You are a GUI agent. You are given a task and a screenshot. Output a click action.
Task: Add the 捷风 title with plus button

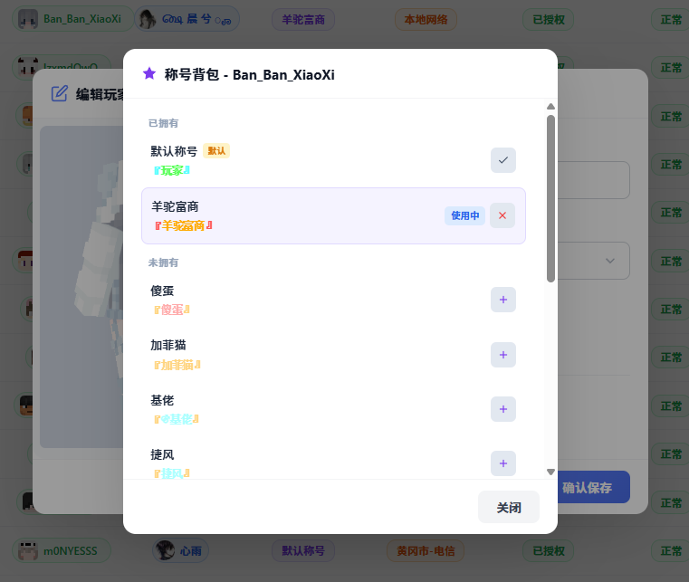click(503, 463)
